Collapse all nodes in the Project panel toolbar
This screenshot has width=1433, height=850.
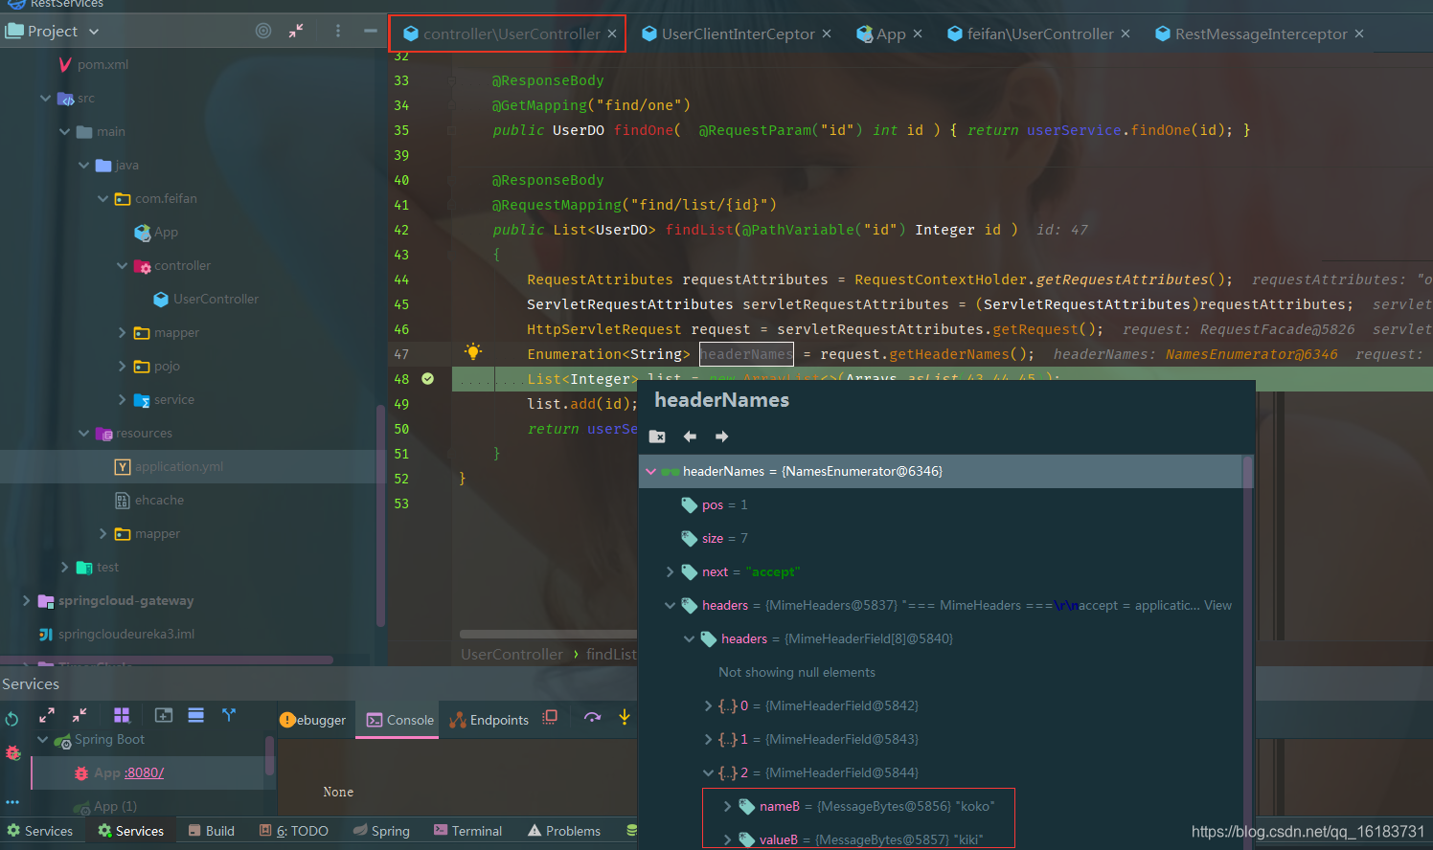coord(296,31)
